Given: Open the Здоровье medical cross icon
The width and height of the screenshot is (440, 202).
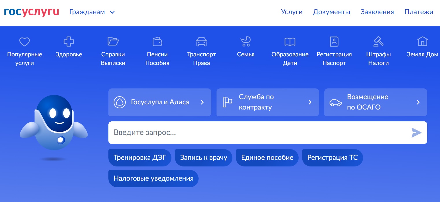Looking at the screenshot, I should pos(69,42).
